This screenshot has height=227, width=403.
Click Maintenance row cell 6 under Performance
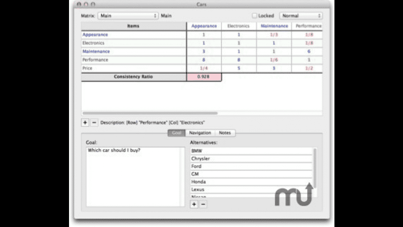307,51
